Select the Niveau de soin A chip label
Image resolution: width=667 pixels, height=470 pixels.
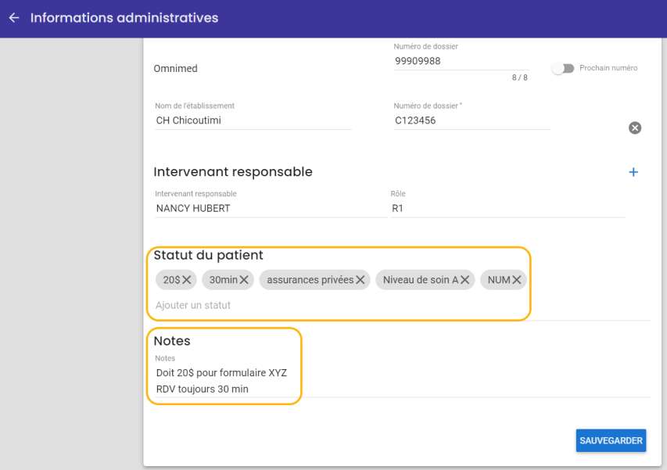click(421, 280)
